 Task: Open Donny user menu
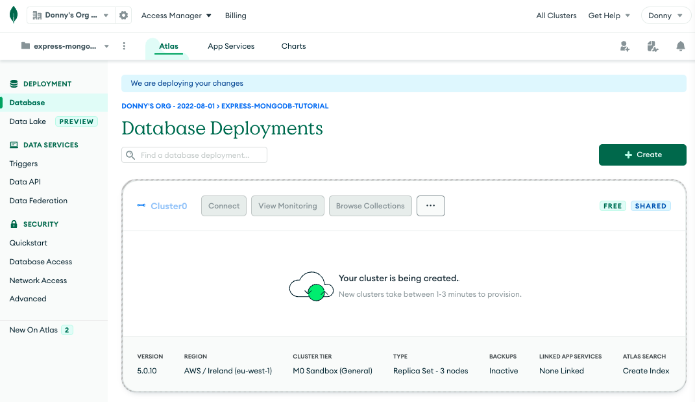coord(666,16)
